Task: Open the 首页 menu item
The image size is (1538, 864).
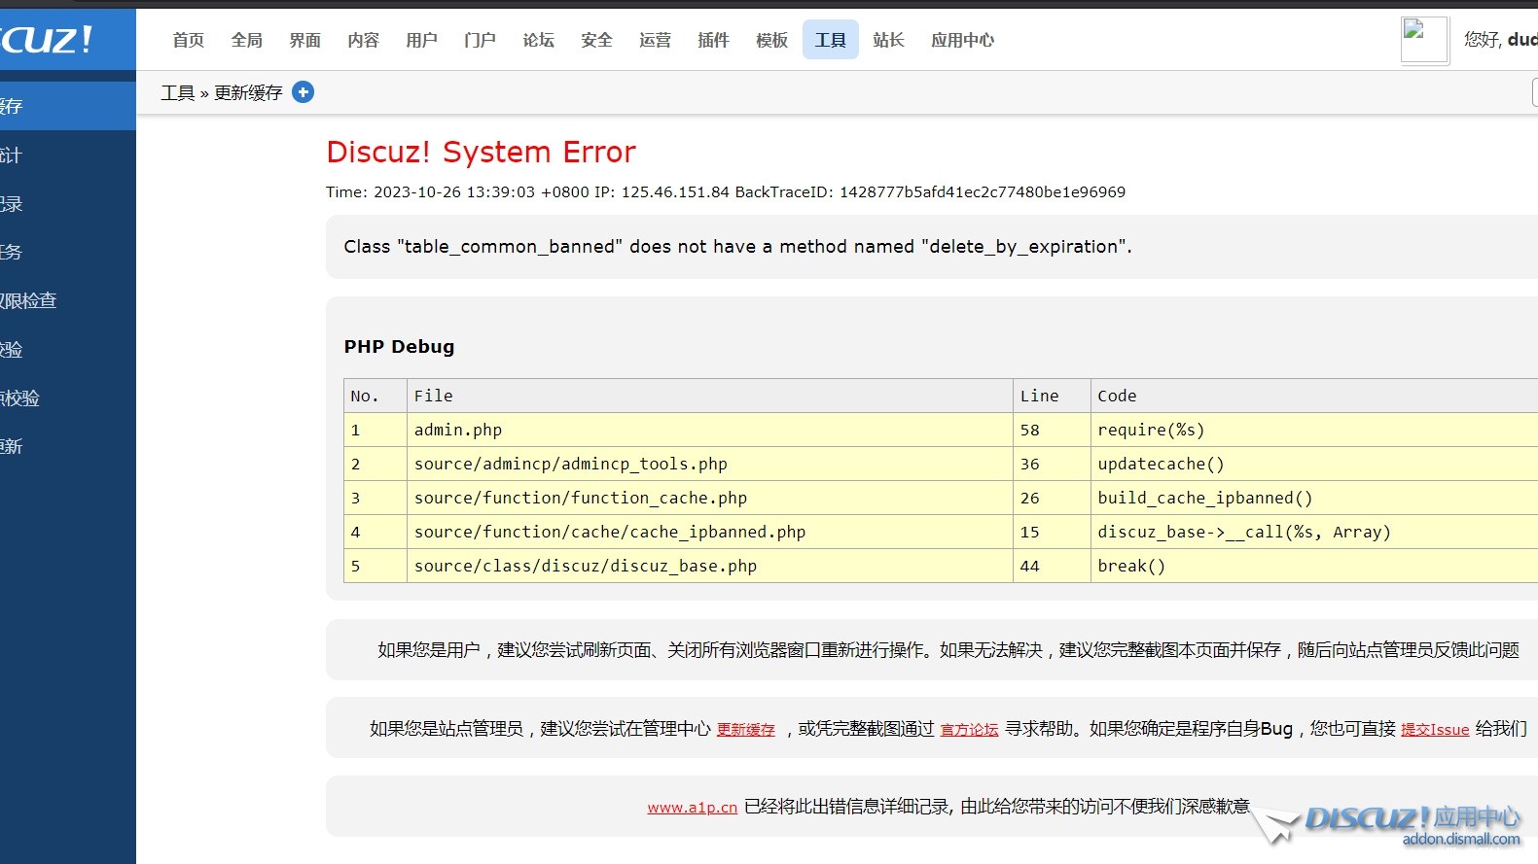Action: pyautogui.click(x=189, y=40)
